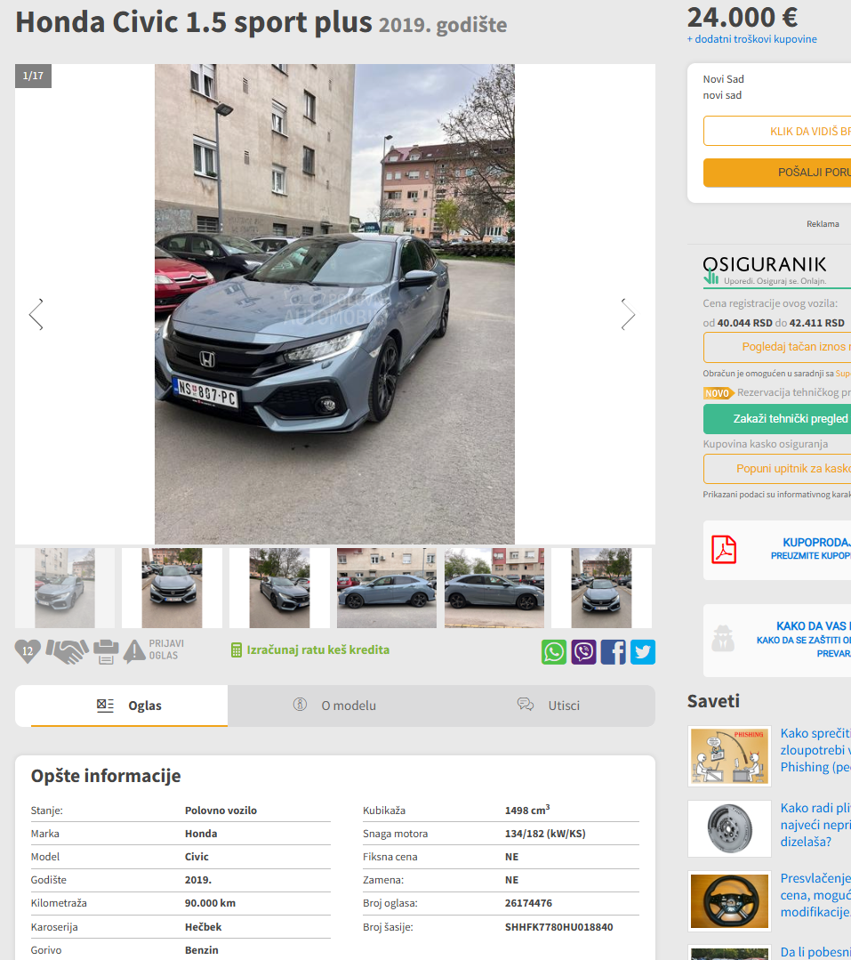This screenshot has width=851, height=960.
Task: Click Izračunaj ratu keš kredita link
Action: [x=309, y=649]
